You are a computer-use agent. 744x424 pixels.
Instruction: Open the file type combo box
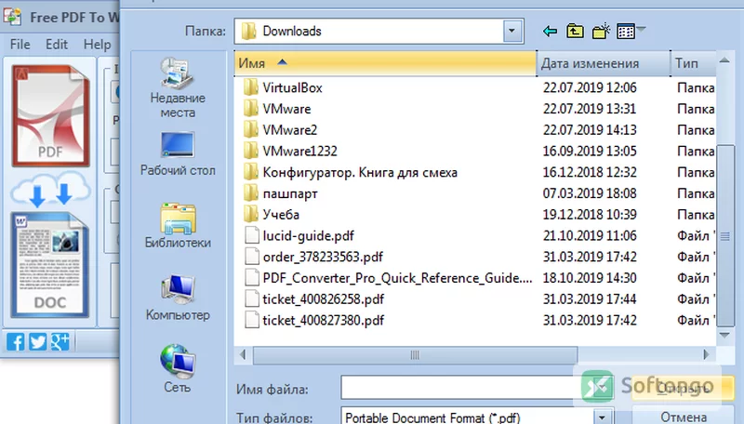tap(477, 416)
